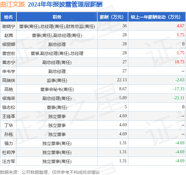Click the change value -2.63
186x175 pixels.
click(180, 80)
